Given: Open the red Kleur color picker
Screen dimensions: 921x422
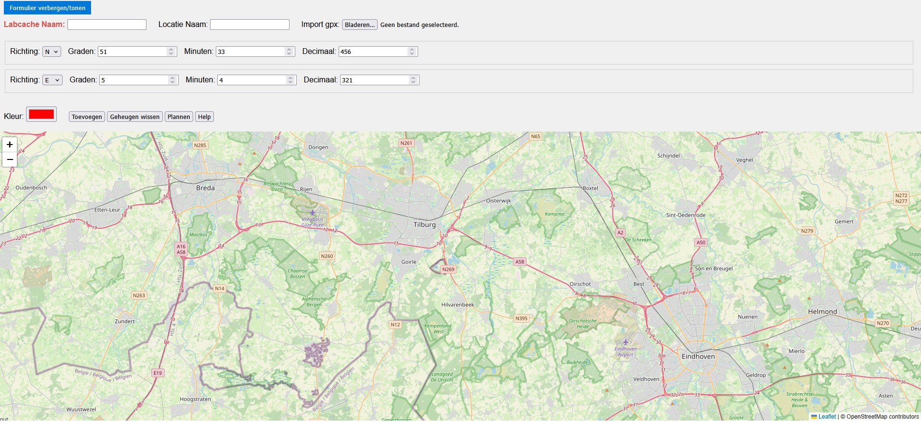Looking at the screenshot, I should 41,114.
